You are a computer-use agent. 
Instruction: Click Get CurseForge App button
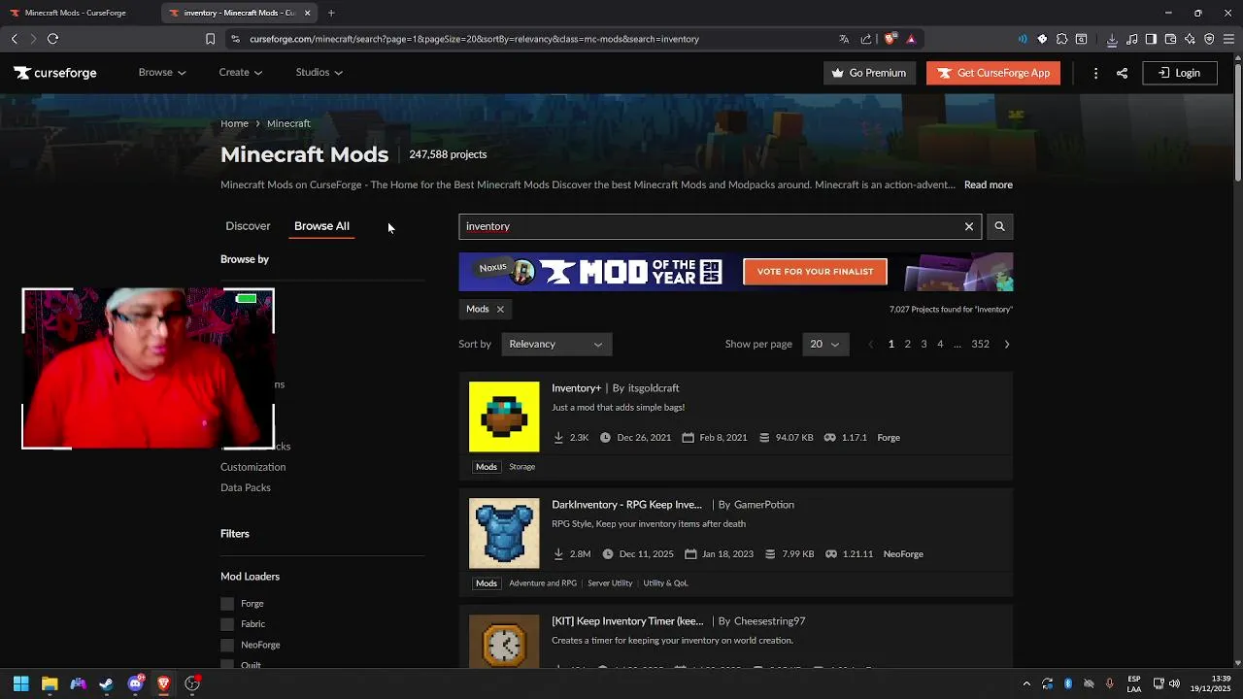(x=993, y=73)
